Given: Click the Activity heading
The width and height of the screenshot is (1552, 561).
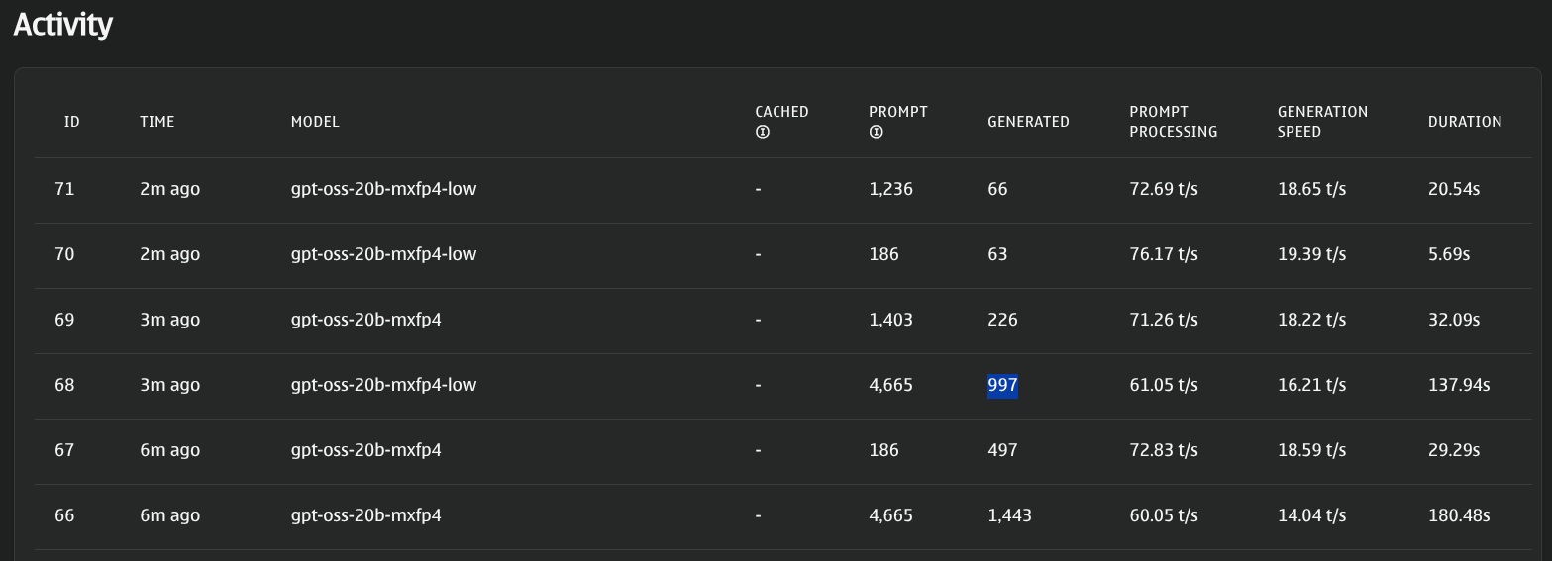Looking at the screenshot, I should tap(63, 25).
